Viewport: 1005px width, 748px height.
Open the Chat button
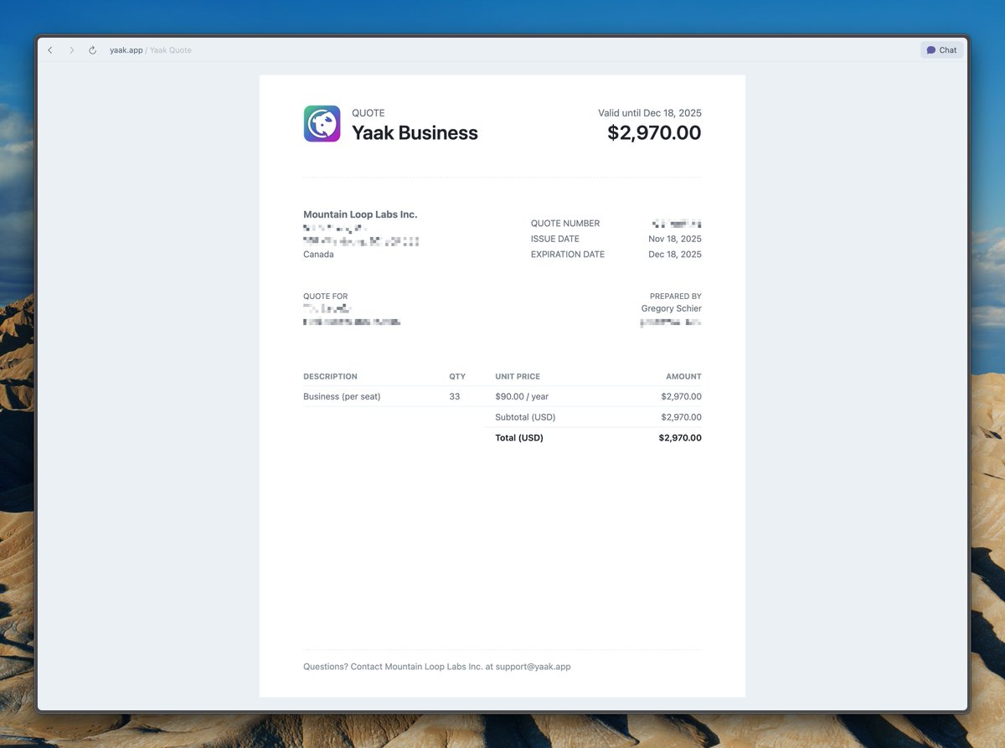[941, 50]
